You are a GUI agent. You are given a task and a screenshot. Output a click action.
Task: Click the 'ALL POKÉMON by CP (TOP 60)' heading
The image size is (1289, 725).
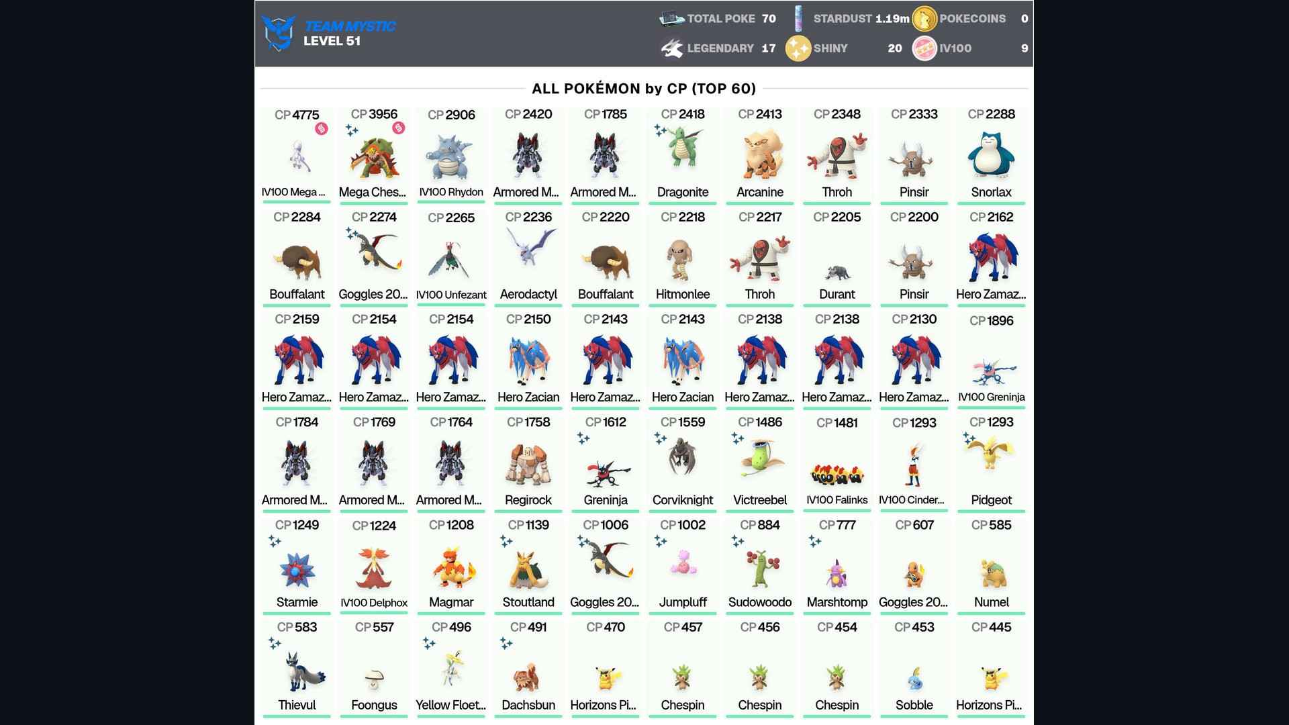point(644,89)
